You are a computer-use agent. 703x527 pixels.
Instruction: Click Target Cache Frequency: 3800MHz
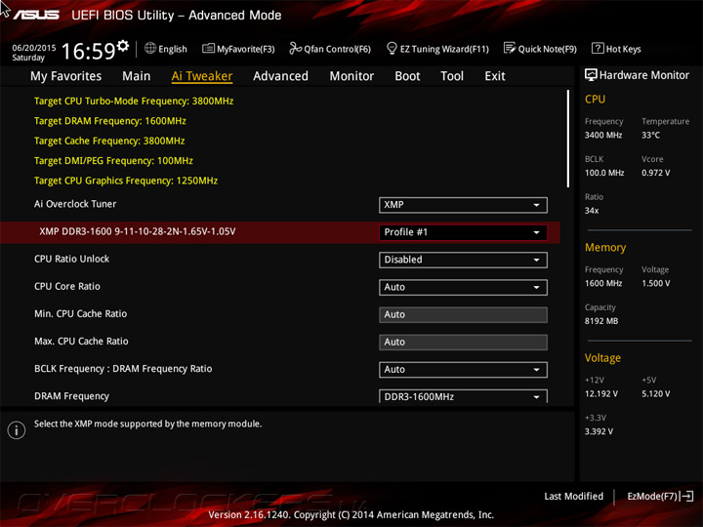point(109,141)
